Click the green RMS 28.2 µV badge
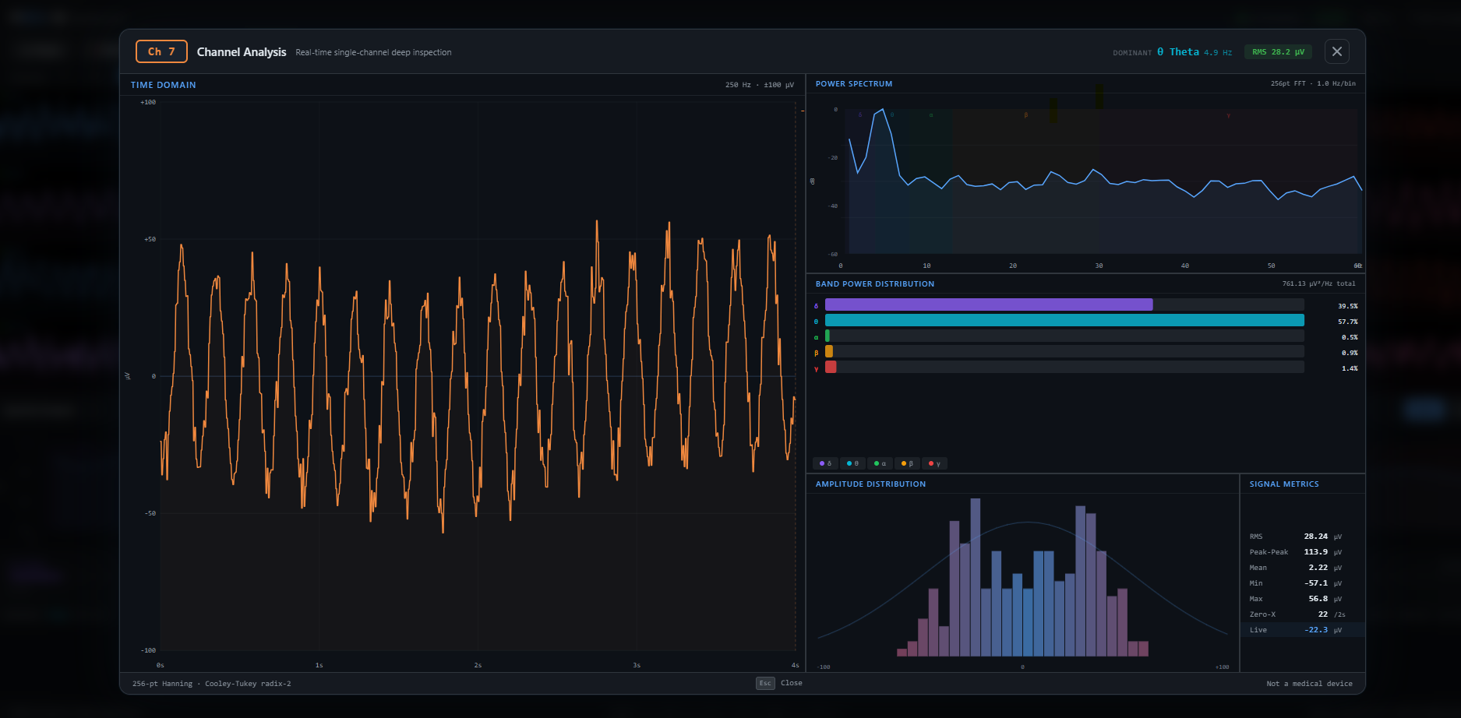Viewport: 1461px width, 718px height. pyautogui.click(x=1277, y=52)
